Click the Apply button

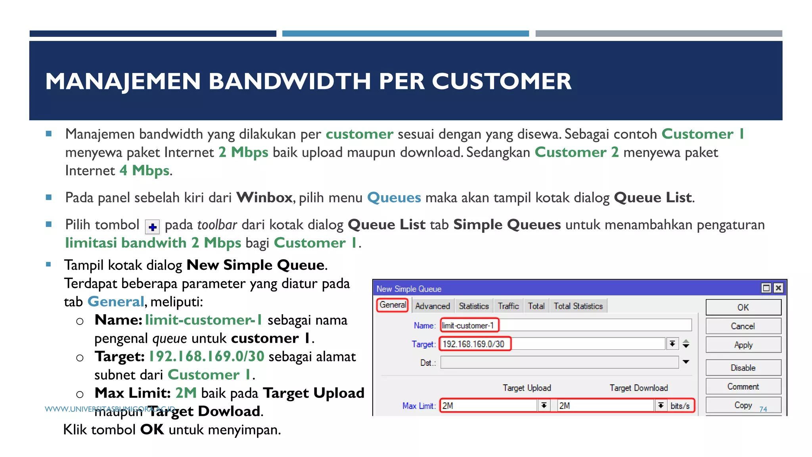coord(743,345)
